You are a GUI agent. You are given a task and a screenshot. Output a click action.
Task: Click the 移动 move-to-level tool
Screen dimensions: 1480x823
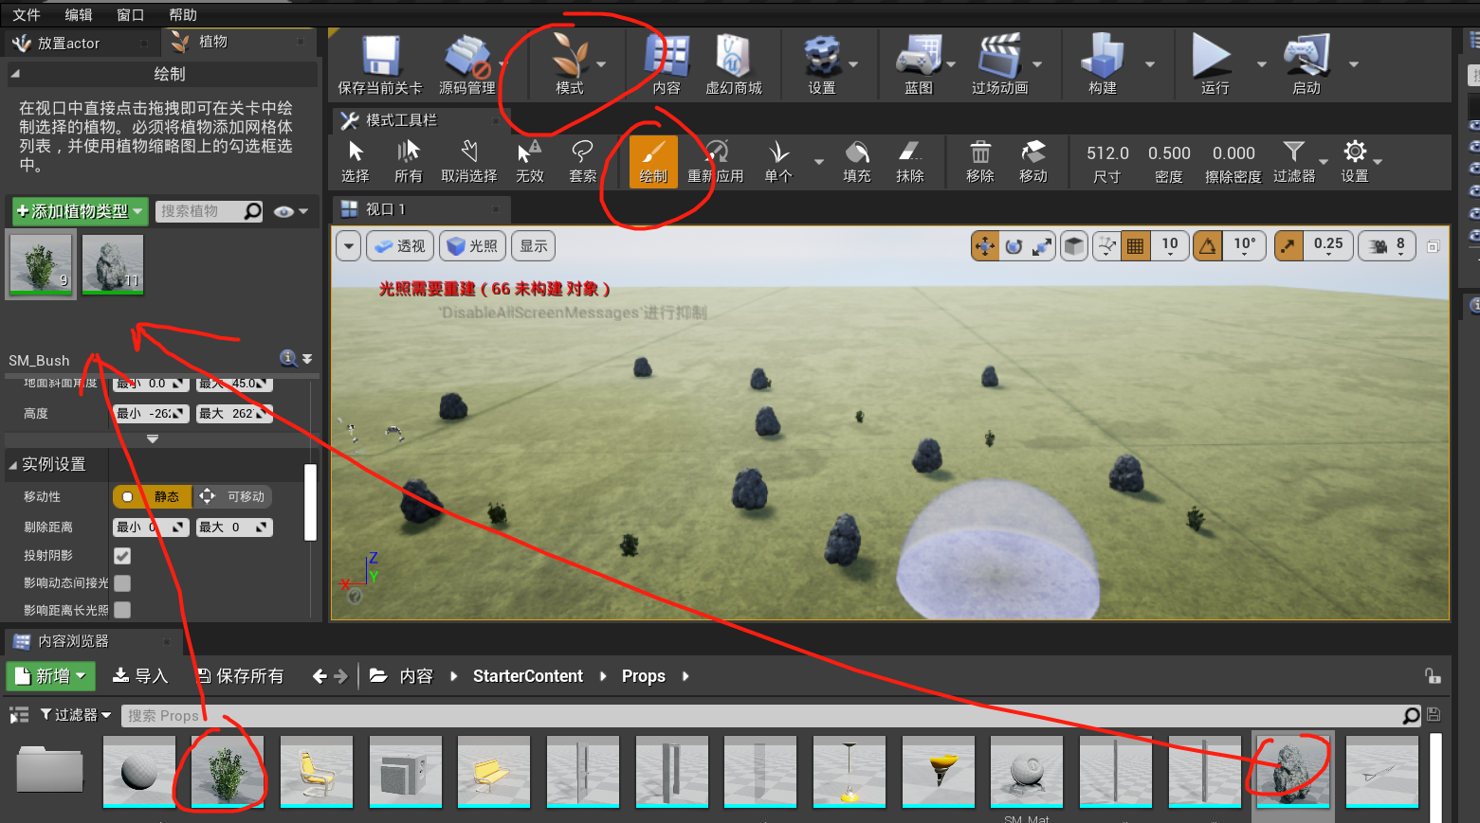[x=1032, y=162]
